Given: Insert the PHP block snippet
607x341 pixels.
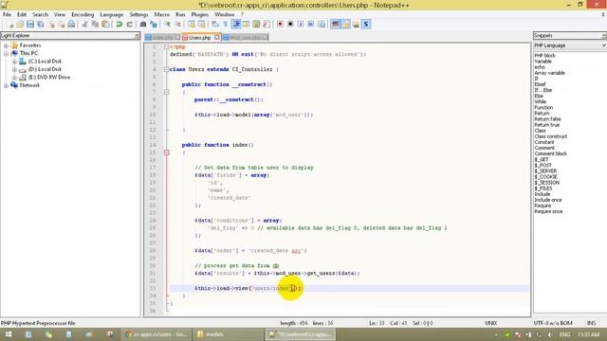Looking at the screenshot, I should coord(545,56).
